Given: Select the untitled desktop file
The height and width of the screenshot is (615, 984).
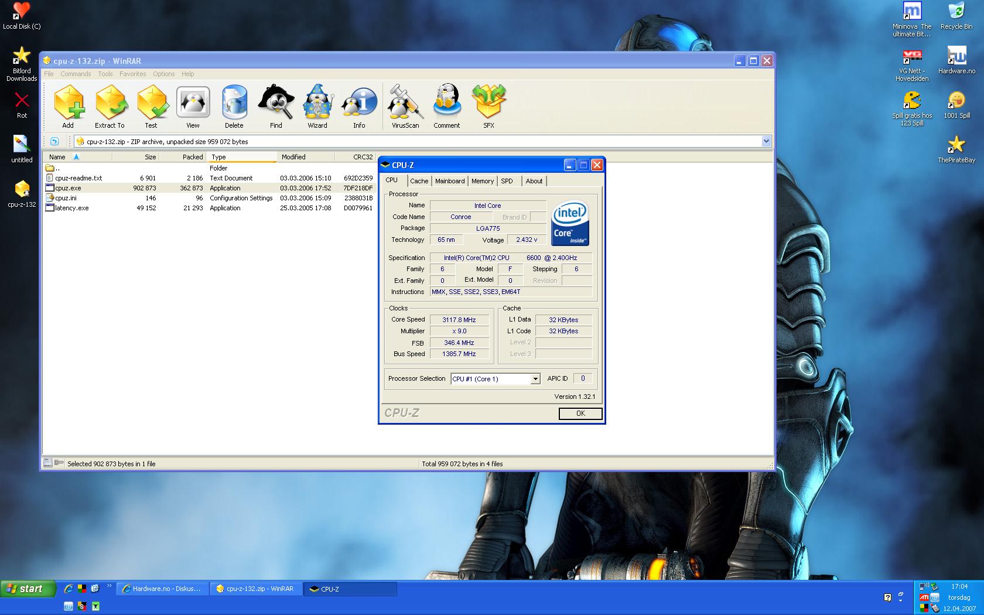Looking at the screenshot, I should (x=22, y=149).
